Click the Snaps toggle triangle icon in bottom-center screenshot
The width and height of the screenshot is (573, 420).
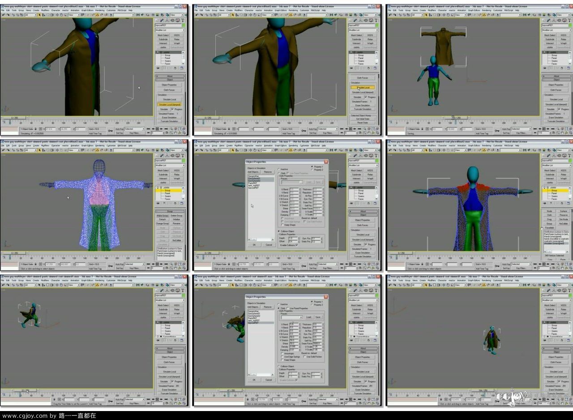point(291,285)
